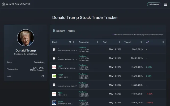Click the -11.36% return value
The image size is (170, 106).
149,94
